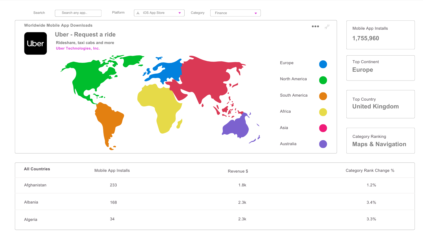Viewport: 423px width, 242px height.
Task: Click the Africa legend label
Action: point(285,111)
